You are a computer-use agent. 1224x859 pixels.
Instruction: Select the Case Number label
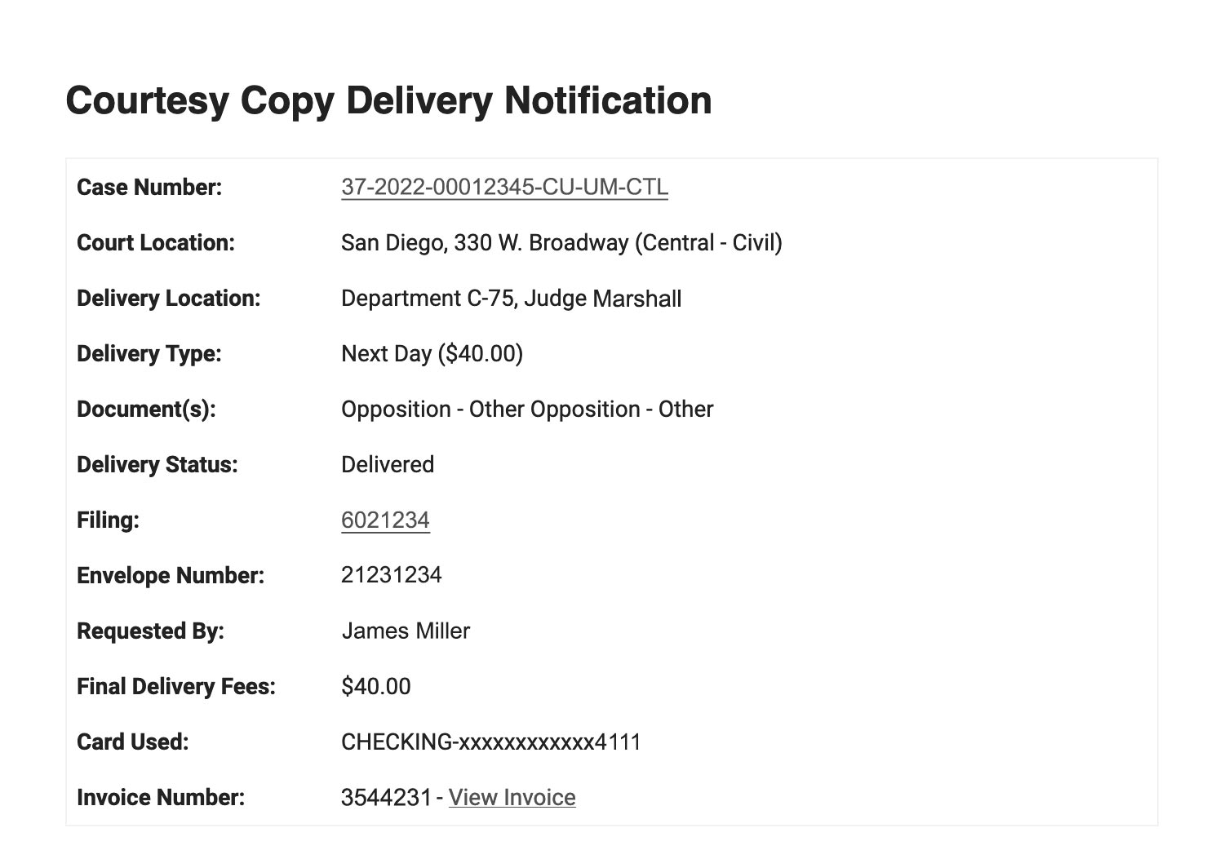point(149,187)
